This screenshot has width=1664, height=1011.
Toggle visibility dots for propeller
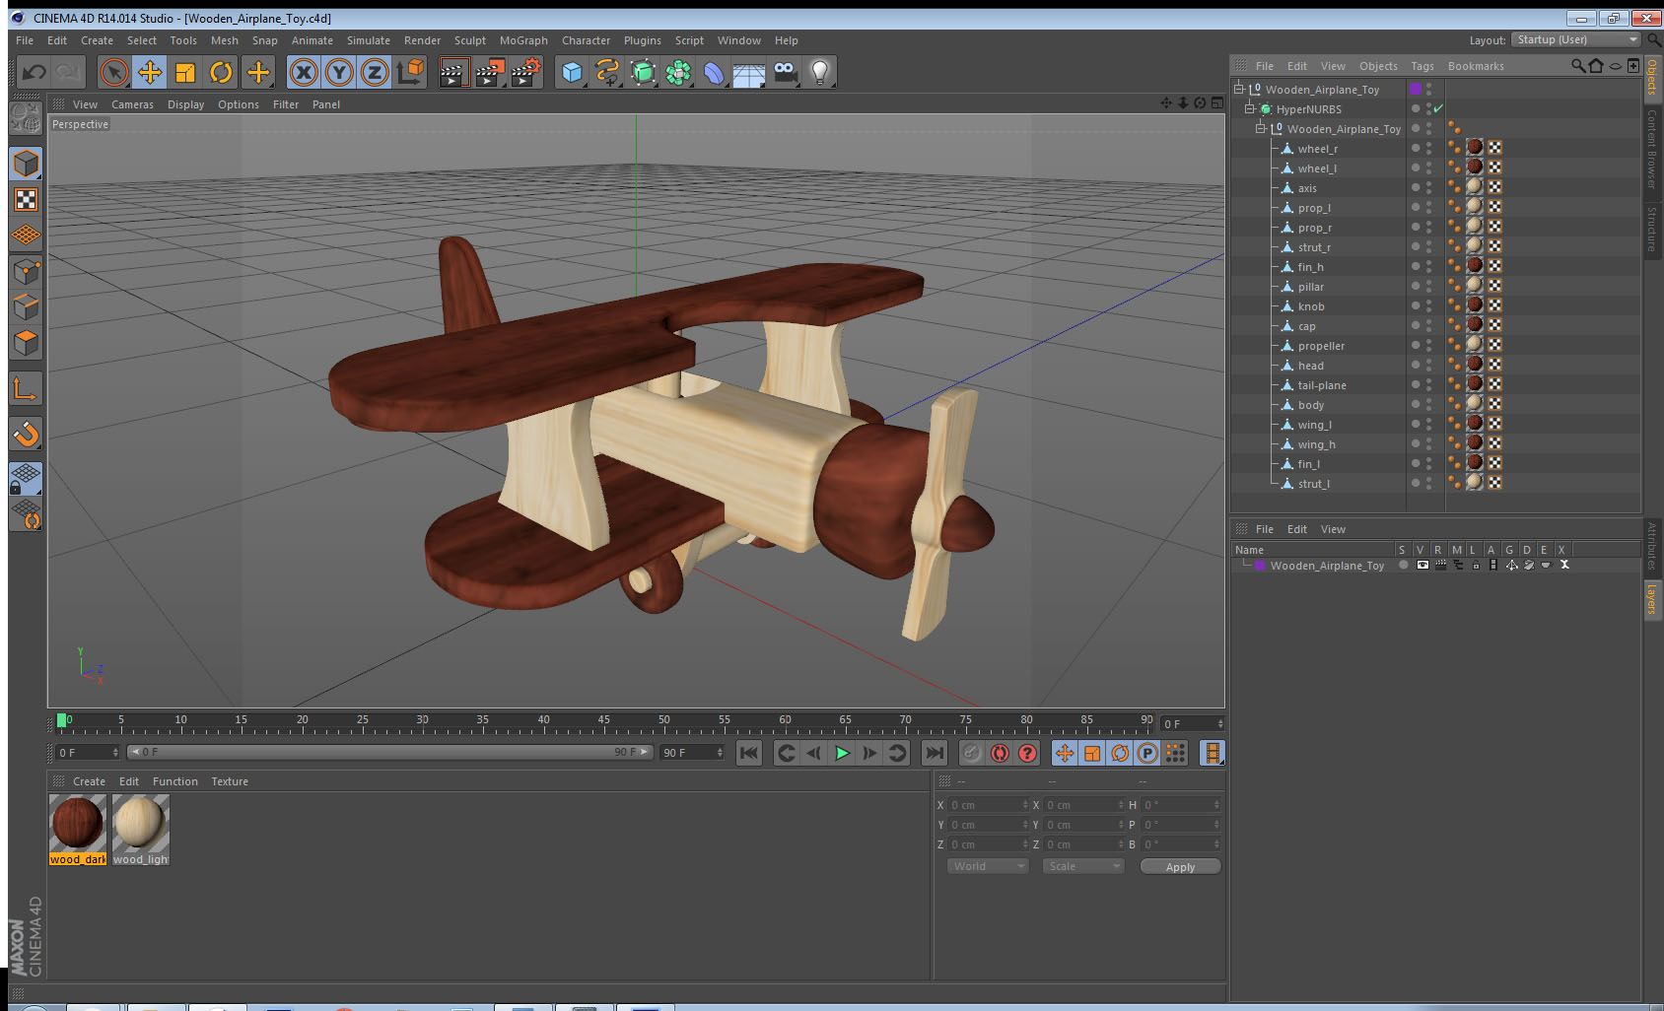[1428, 345]
